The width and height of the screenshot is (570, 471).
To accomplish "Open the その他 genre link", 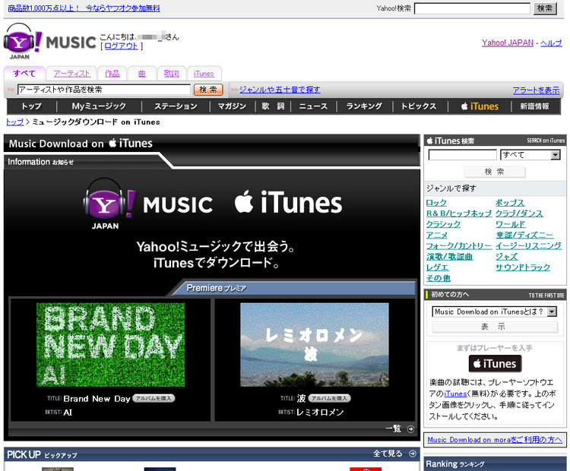I will 439,278.
